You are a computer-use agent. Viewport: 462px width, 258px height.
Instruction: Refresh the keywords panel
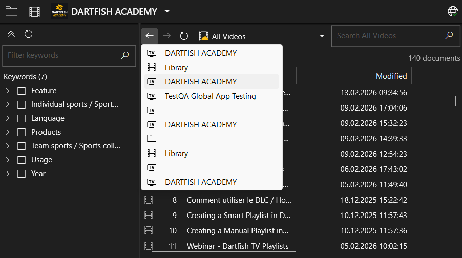[x=28, y=34]
